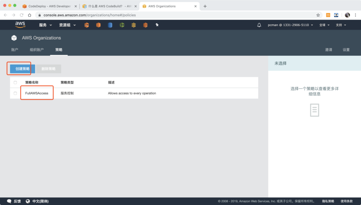The image size is (361, 205).
Task: Click the 描述 column header
Action: pos(111,83)
